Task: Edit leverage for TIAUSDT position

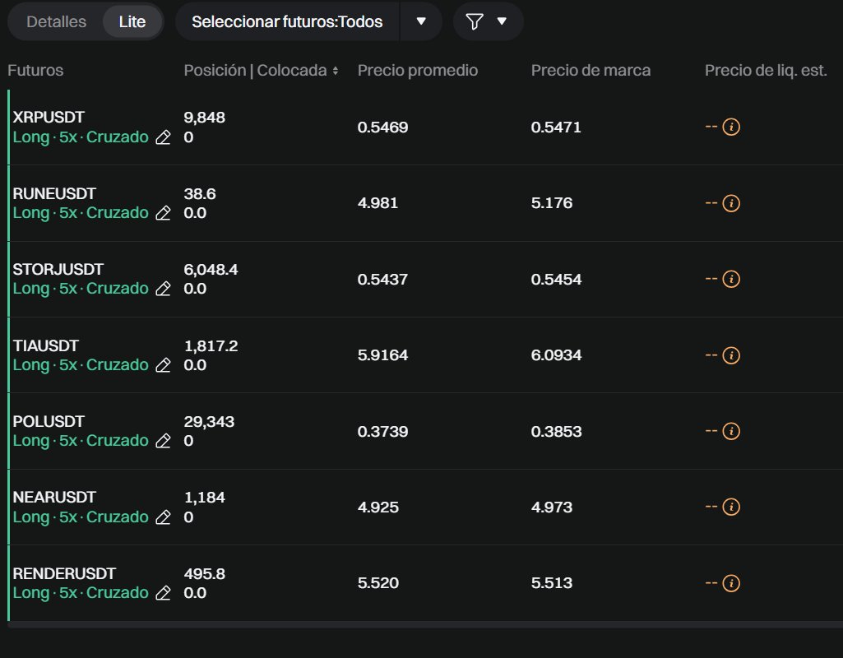Action: [x=163, y=365]
